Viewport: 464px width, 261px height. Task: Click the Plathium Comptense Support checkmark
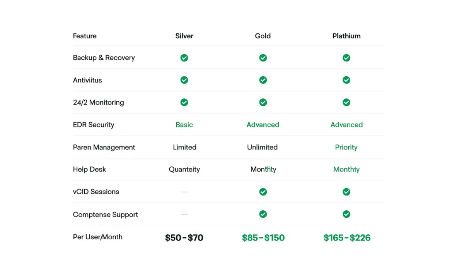346,214
